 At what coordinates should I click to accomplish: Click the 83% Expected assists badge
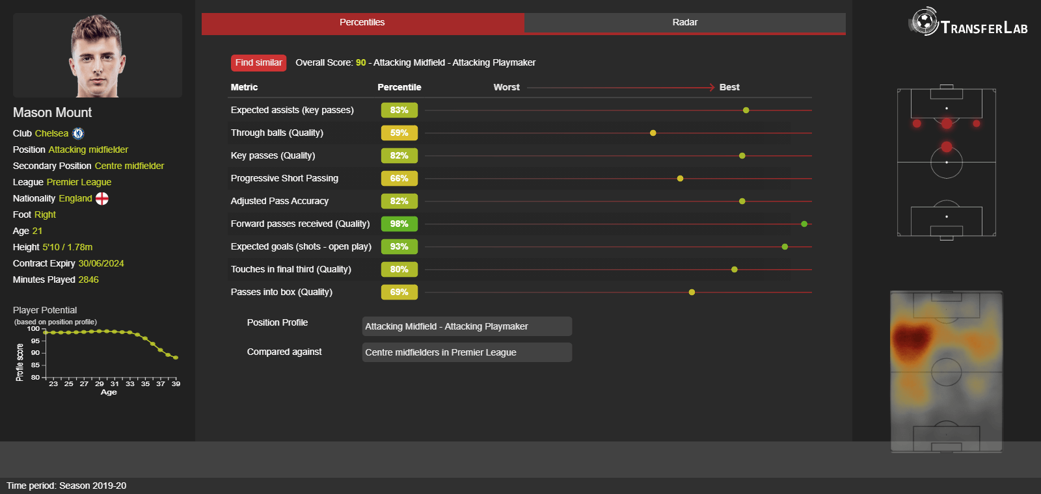tap(399, 110)
